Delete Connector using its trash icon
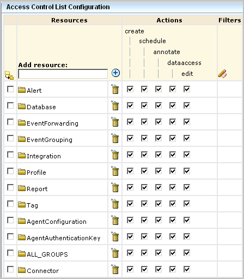 pyautogui.click(x=115, y=269)
